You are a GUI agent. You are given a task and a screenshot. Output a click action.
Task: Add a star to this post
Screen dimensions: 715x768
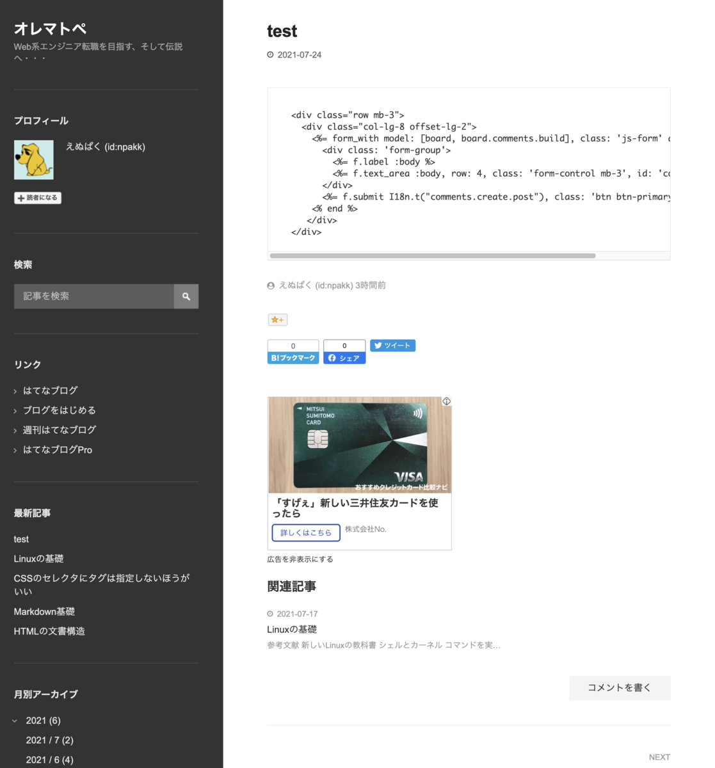click(278, 319)
